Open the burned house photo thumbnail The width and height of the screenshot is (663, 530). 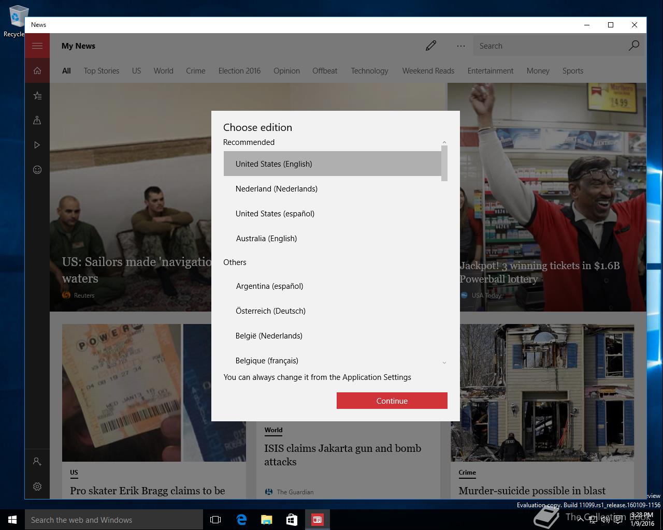click(542, 392)
